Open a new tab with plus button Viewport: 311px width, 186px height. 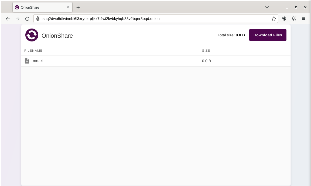coord(78,7)
